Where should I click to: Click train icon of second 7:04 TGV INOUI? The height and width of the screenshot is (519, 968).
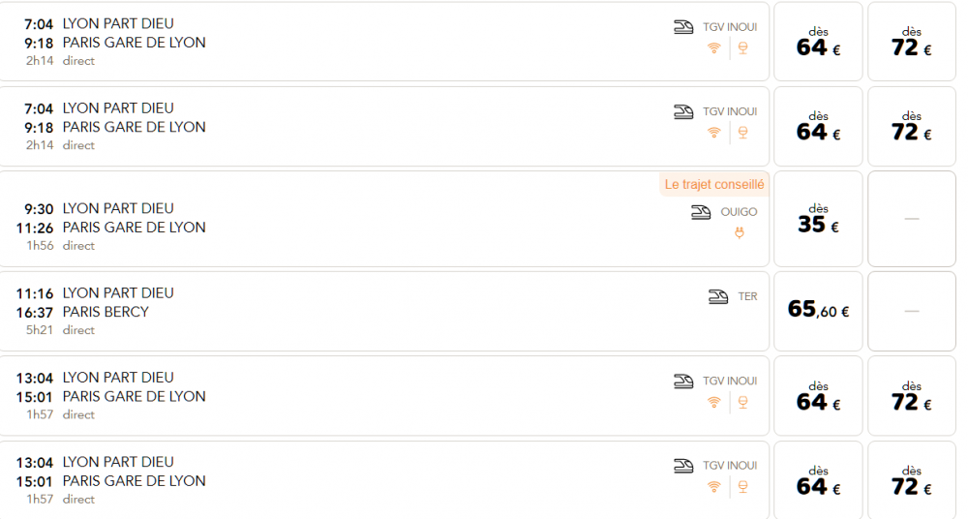point(683,111)
